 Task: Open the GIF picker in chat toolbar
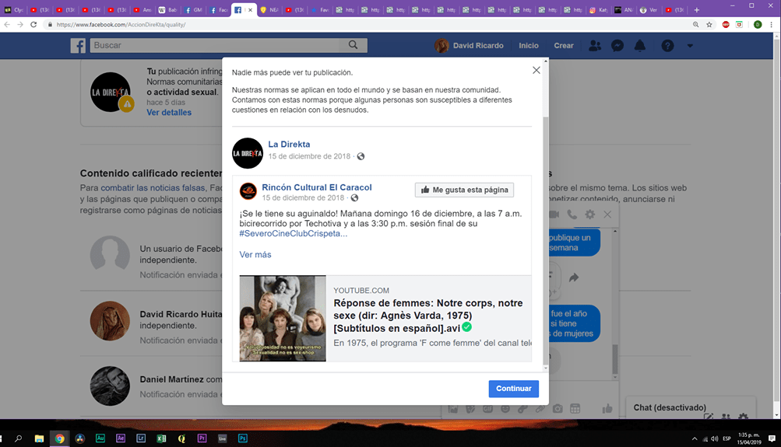click(487, 409)
